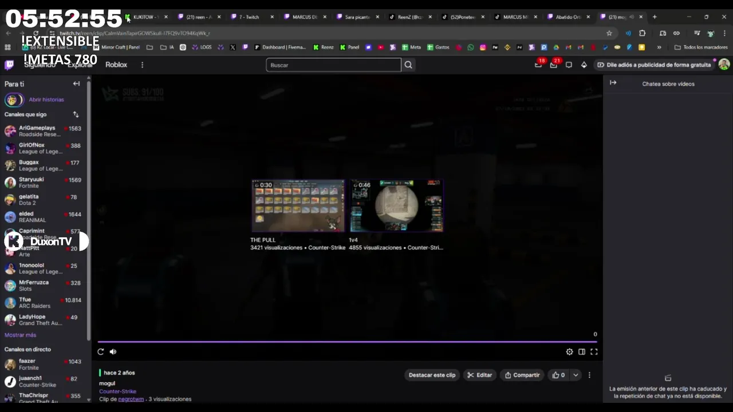
Task: Collapse the Para ti sidebar
Action: click(76, 84)
